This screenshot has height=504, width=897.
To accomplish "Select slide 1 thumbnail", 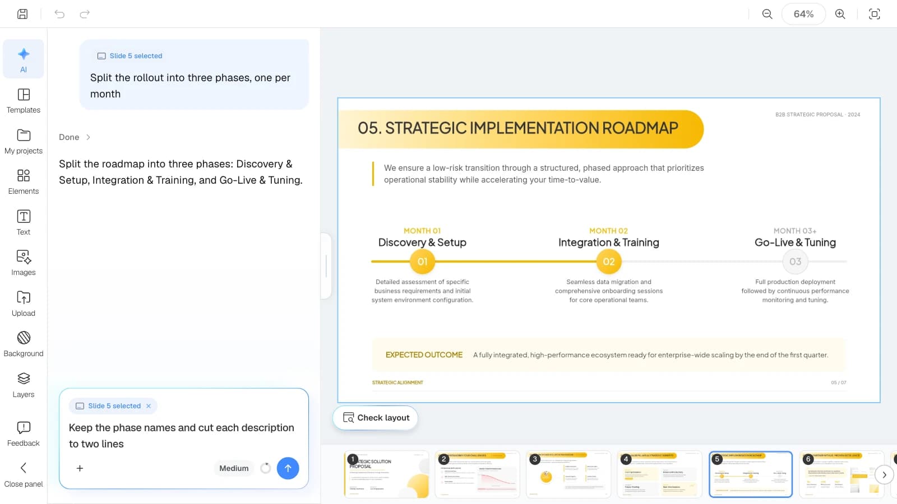I will pos(386,474).
